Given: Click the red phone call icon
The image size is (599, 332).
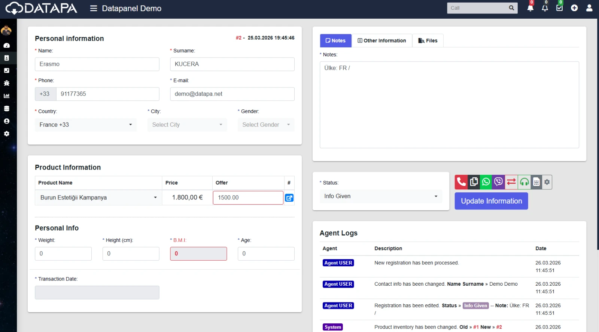Looking at the screenshot, I should coord(461,182).
